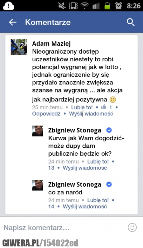Open Adam Maziej's profile picture

click(x=19, y=47)
